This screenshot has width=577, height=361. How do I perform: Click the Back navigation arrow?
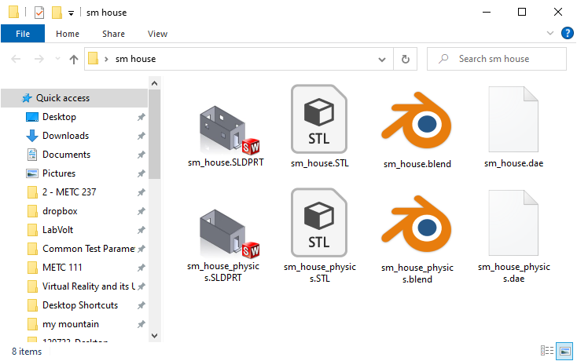[16, 59]
